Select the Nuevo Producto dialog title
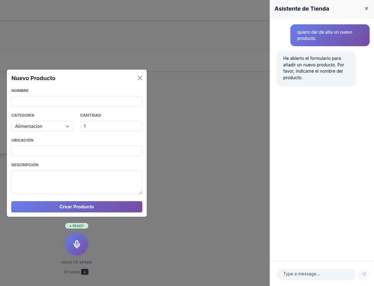 33,78
